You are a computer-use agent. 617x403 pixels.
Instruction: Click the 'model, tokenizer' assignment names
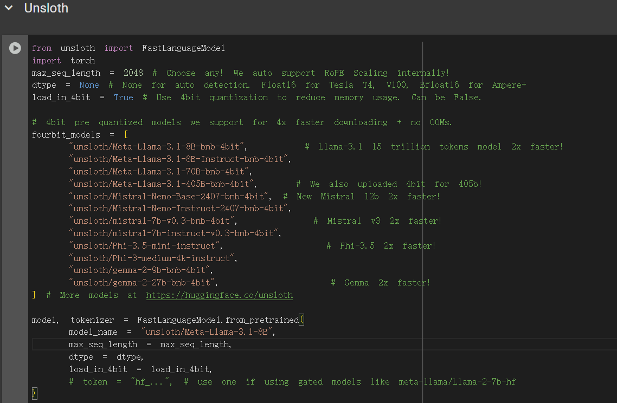pyautogui.click(x=73, y=320)
